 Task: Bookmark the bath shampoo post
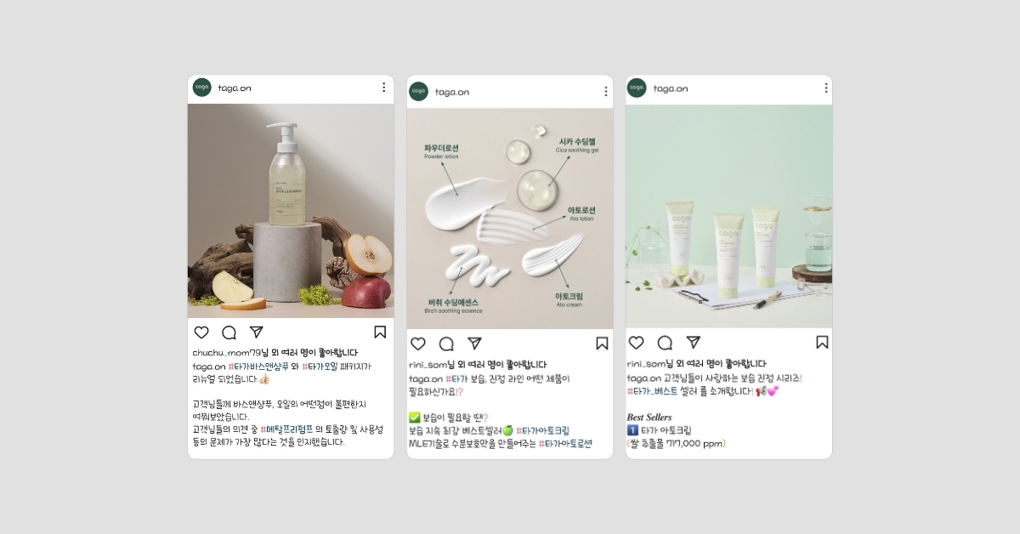[x=380, y=332]
